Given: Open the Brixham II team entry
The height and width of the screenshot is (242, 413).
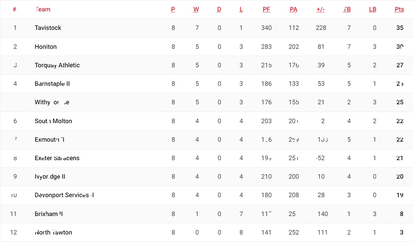Looking at the screenshot, I should (x=49, y=214).
